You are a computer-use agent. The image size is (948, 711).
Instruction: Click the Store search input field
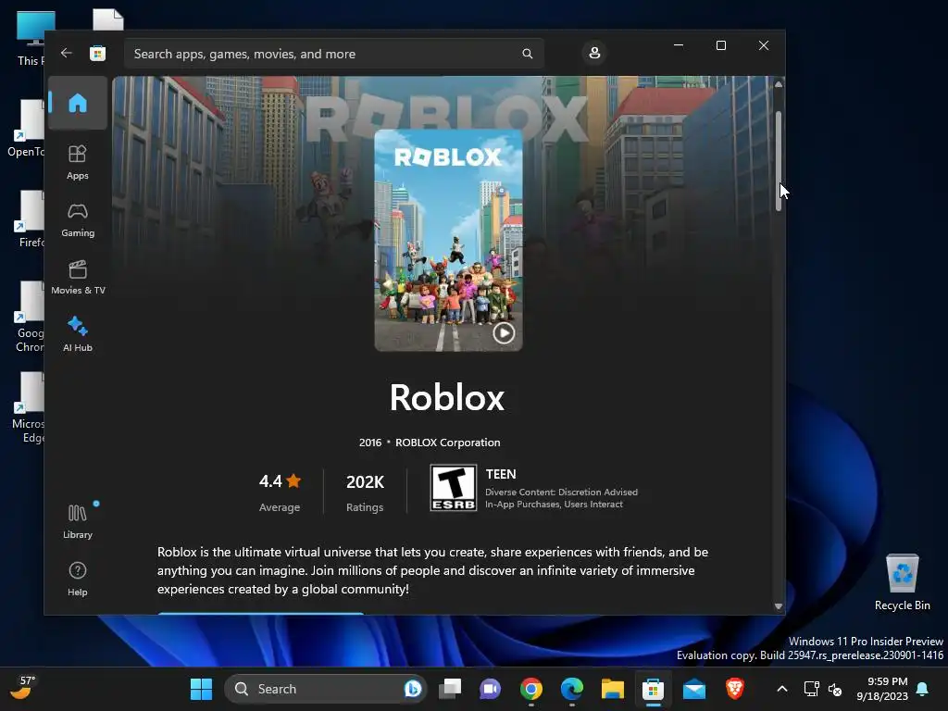tap(333, 54)
